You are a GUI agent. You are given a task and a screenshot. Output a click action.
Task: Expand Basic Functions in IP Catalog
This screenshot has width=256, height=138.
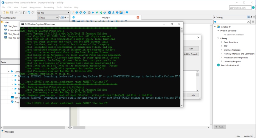point(221,42)
